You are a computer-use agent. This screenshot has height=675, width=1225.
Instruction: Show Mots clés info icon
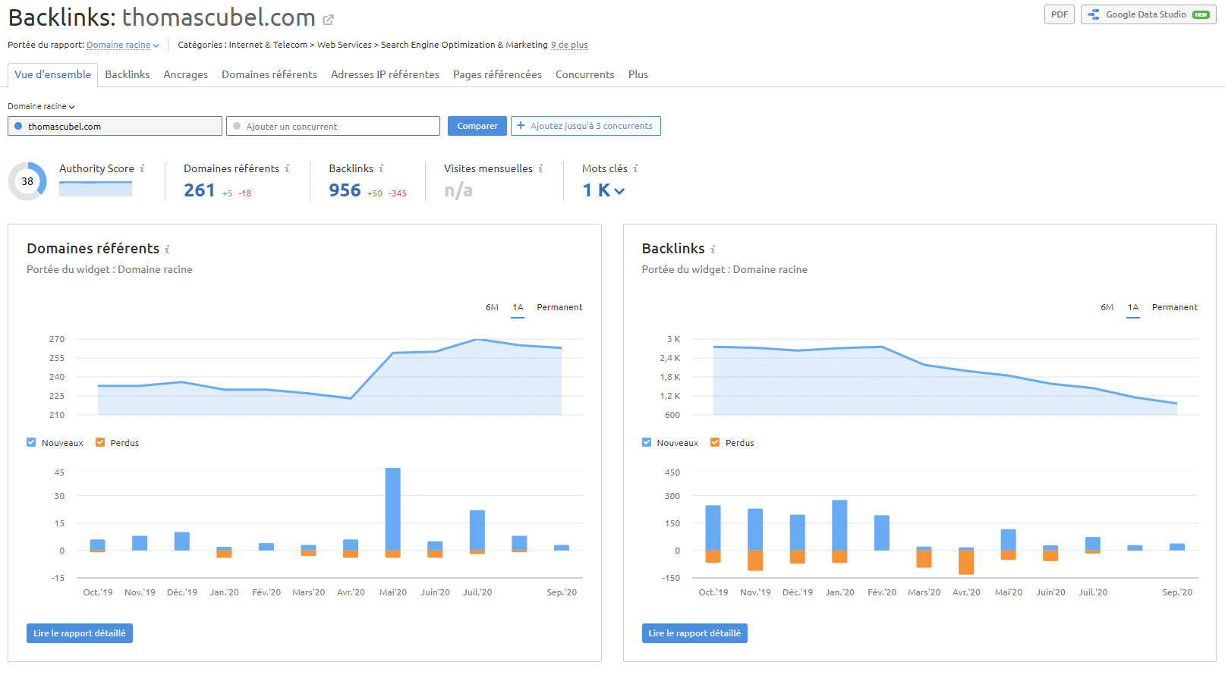(635, 168)
